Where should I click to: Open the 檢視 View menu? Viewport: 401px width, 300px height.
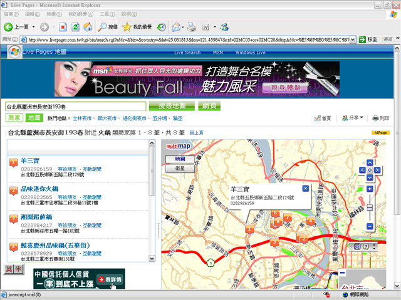click(x=54, y=14)
